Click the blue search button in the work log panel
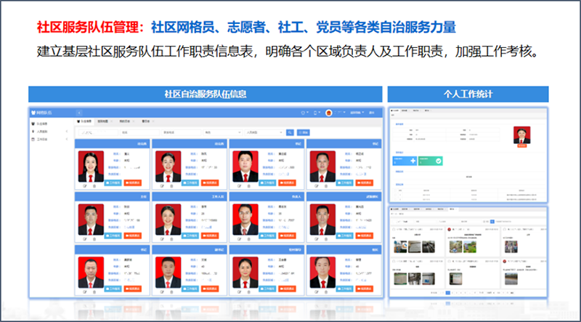This screenshot has height=322, width=581. [492, 222]
